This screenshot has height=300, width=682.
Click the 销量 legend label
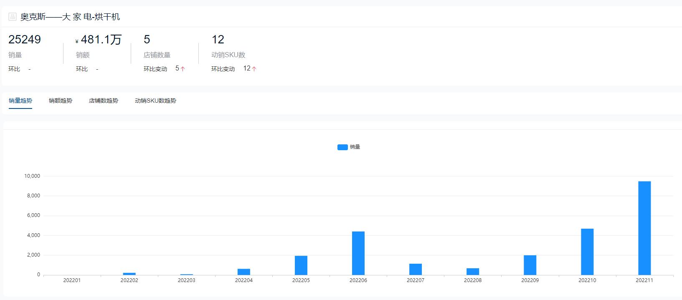point(355,147)
